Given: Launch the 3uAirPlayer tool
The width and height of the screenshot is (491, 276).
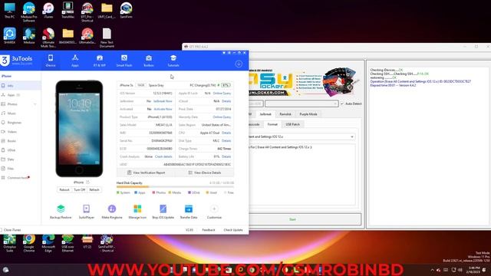Looking at the screenshot, I should click(87, 212).
